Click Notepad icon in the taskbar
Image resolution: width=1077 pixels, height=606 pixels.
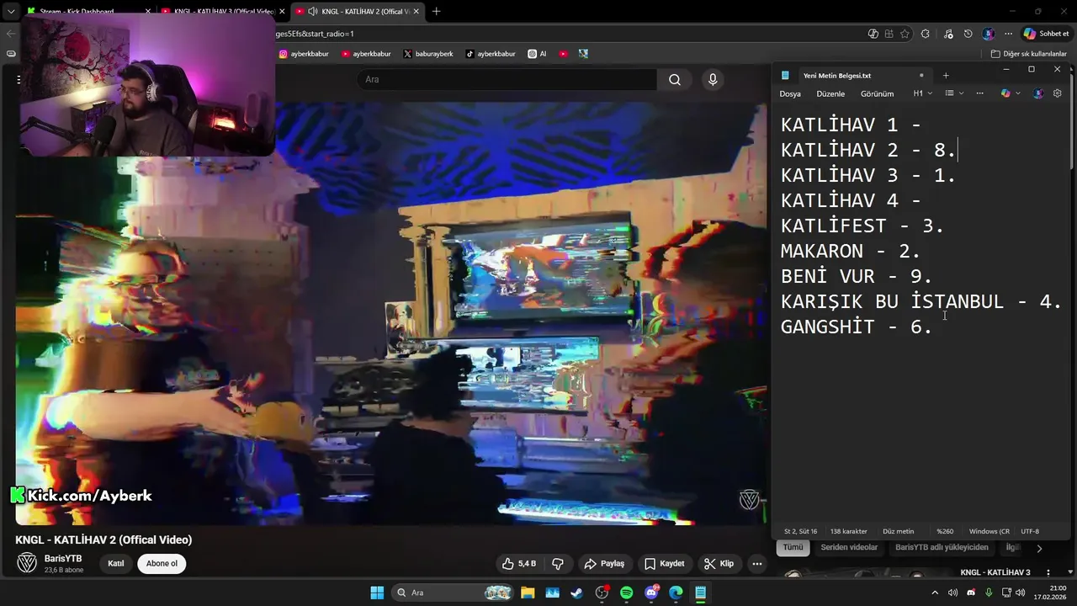click(700, 593)
